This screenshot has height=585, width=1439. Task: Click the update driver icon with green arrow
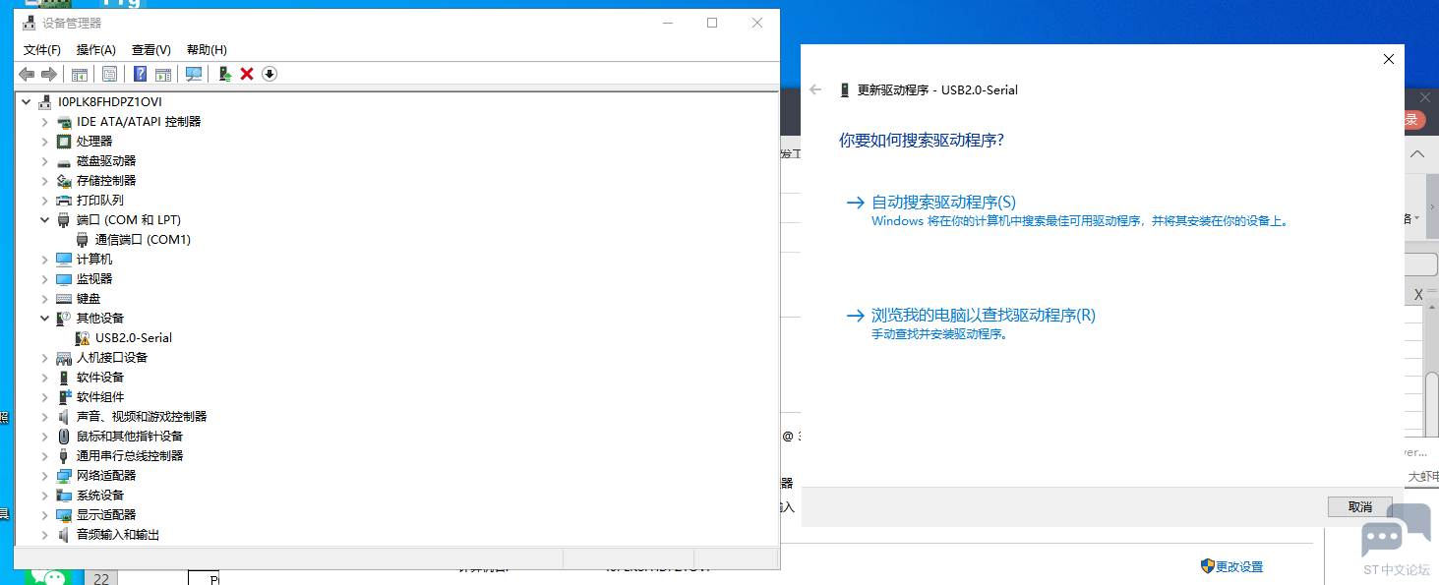[225, 74]
